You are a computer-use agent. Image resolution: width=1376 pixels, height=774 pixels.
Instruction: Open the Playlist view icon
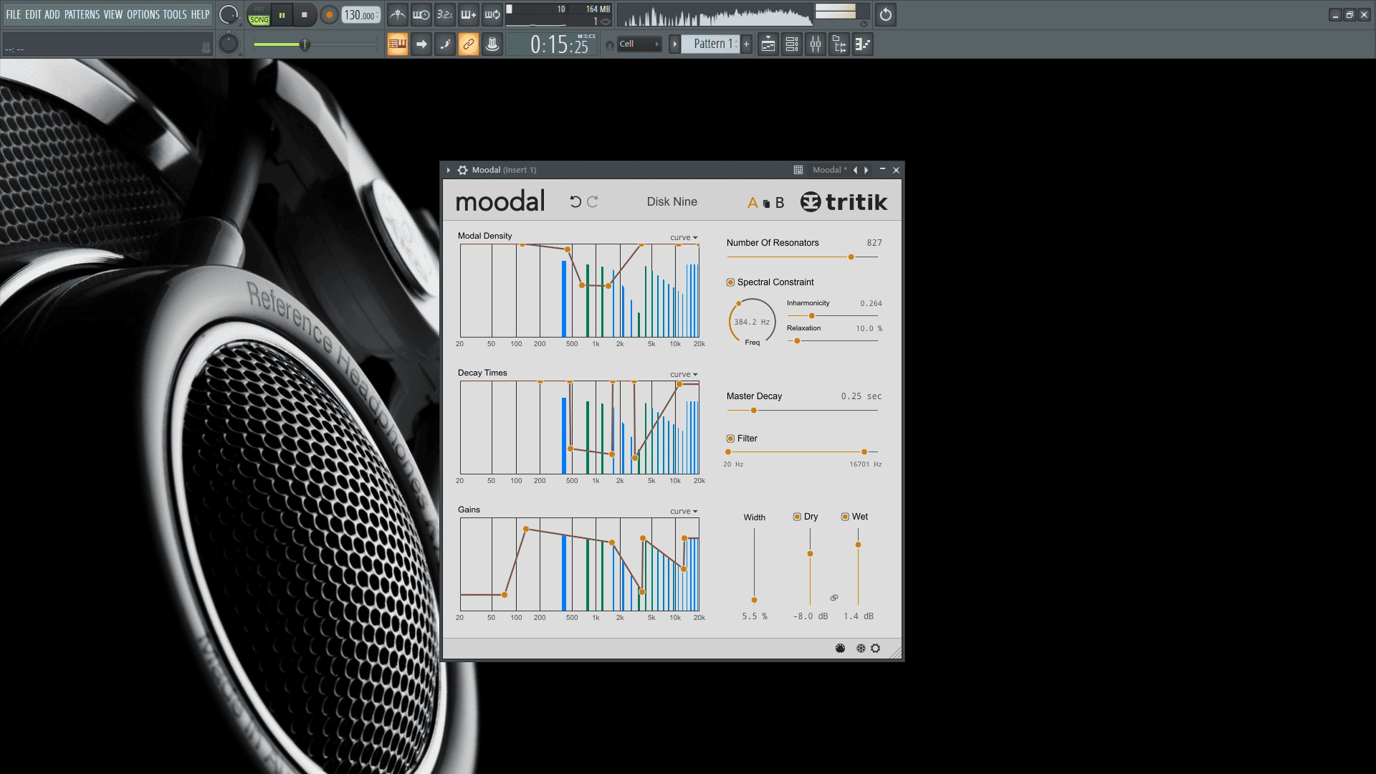[768, 44]
